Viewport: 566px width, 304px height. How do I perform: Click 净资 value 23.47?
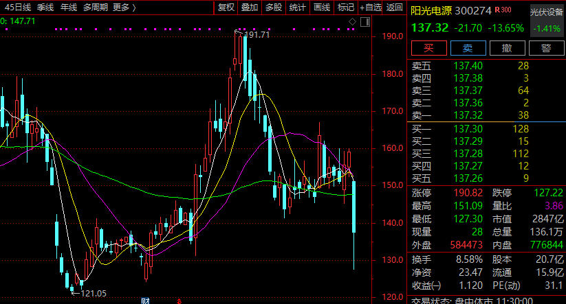(470, 272)
